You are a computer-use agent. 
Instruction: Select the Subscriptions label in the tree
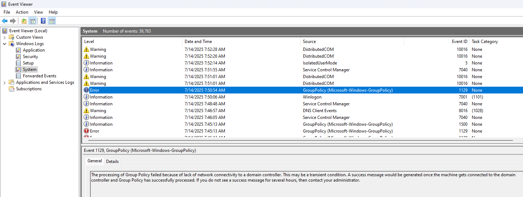click(x=29, y=89)
